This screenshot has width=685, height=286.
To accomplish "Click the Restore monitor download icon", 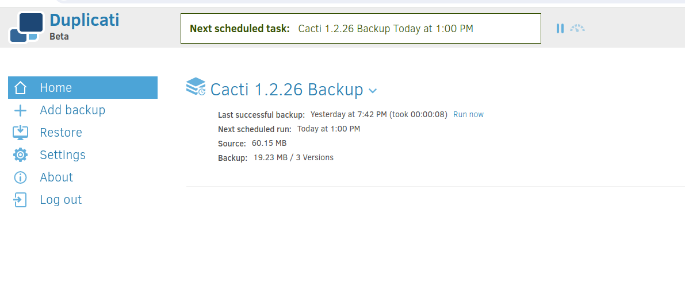I will pos(21,133).
